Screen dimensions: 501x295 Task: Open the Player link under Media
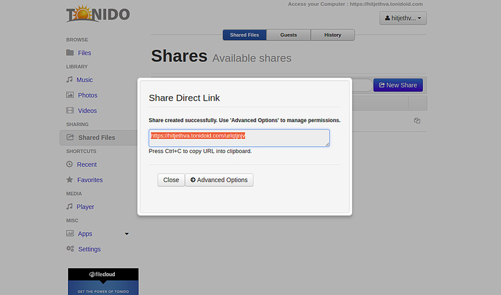85,207
